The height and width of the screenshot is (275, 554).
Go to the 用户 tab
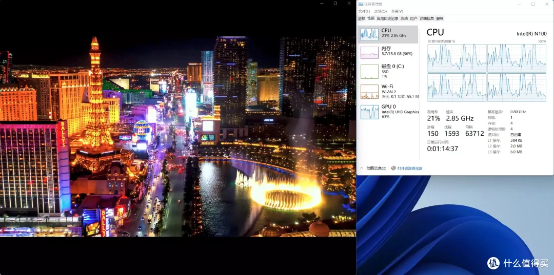click(414, 18)
